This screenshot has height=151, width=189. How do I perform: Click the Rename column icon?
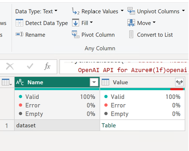[19, 34]
